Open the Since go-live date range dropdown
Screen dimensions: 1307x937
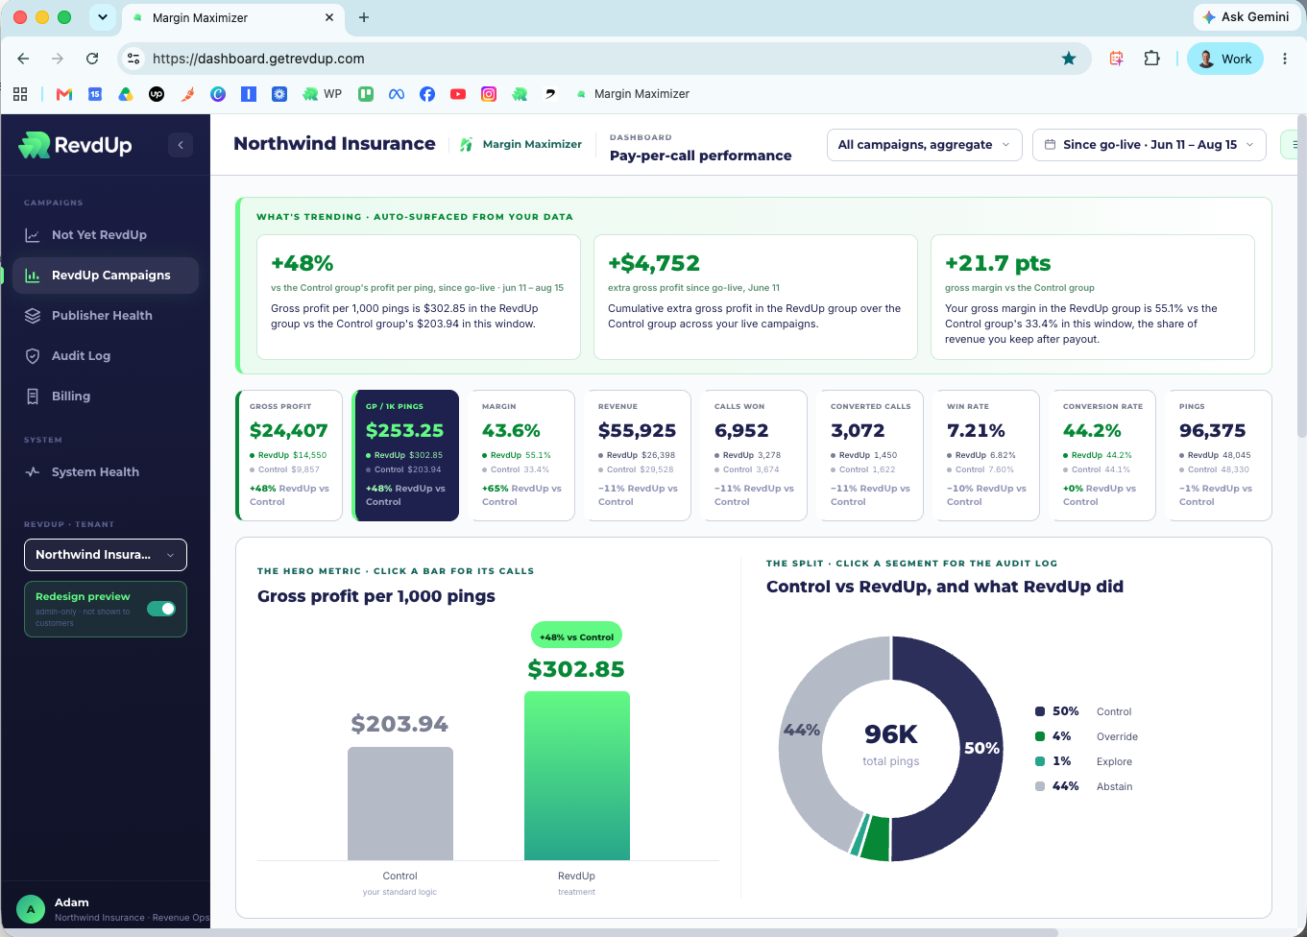click(1150, 145)
